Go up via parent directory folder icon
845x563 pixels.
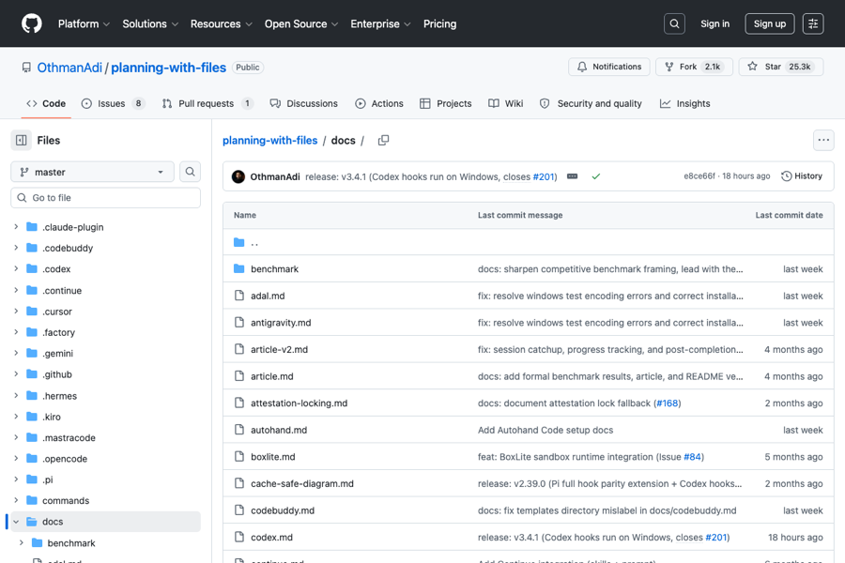click(239, 242)
